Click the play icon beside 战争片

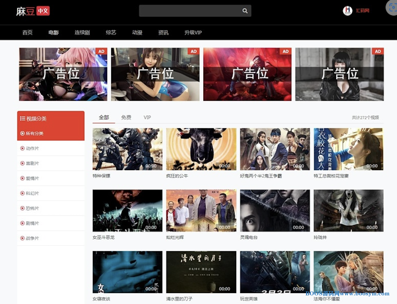[x=22, y=238]
